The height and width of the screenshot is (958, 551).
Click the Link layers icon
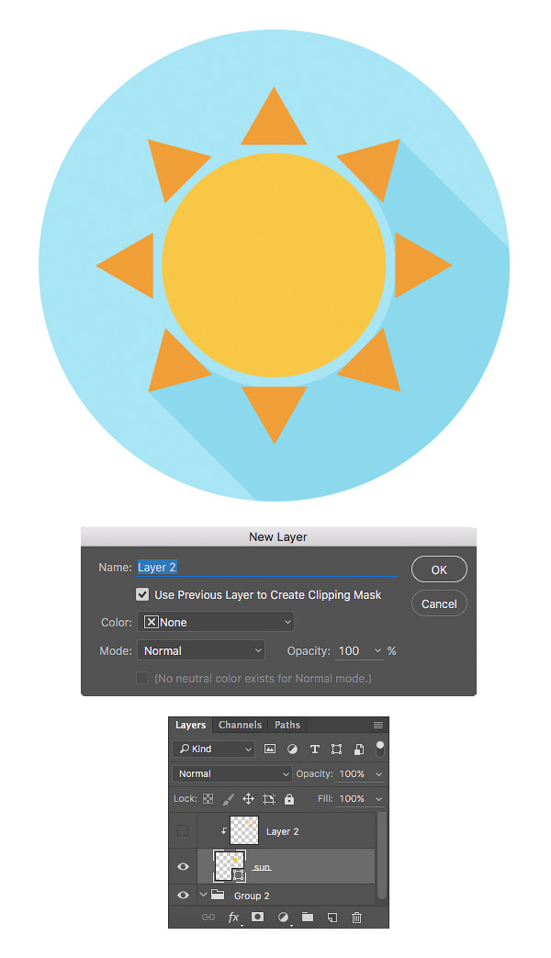(208, 917)
